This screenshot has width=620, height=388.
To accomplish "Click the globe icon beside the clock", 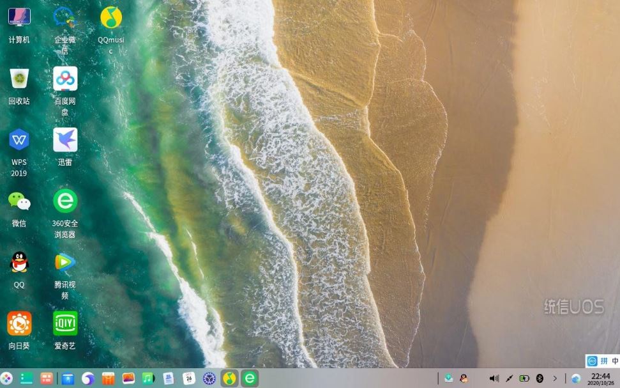I will pyautogui.click(x=576, y=378).
